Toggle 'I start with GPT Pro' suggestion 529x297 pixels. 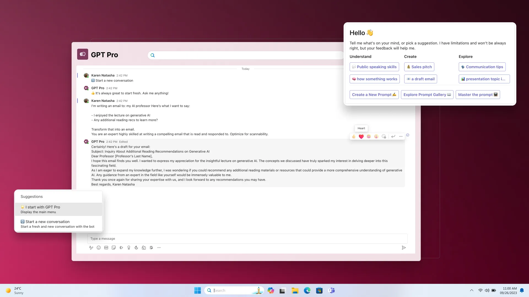pos(59,209)
